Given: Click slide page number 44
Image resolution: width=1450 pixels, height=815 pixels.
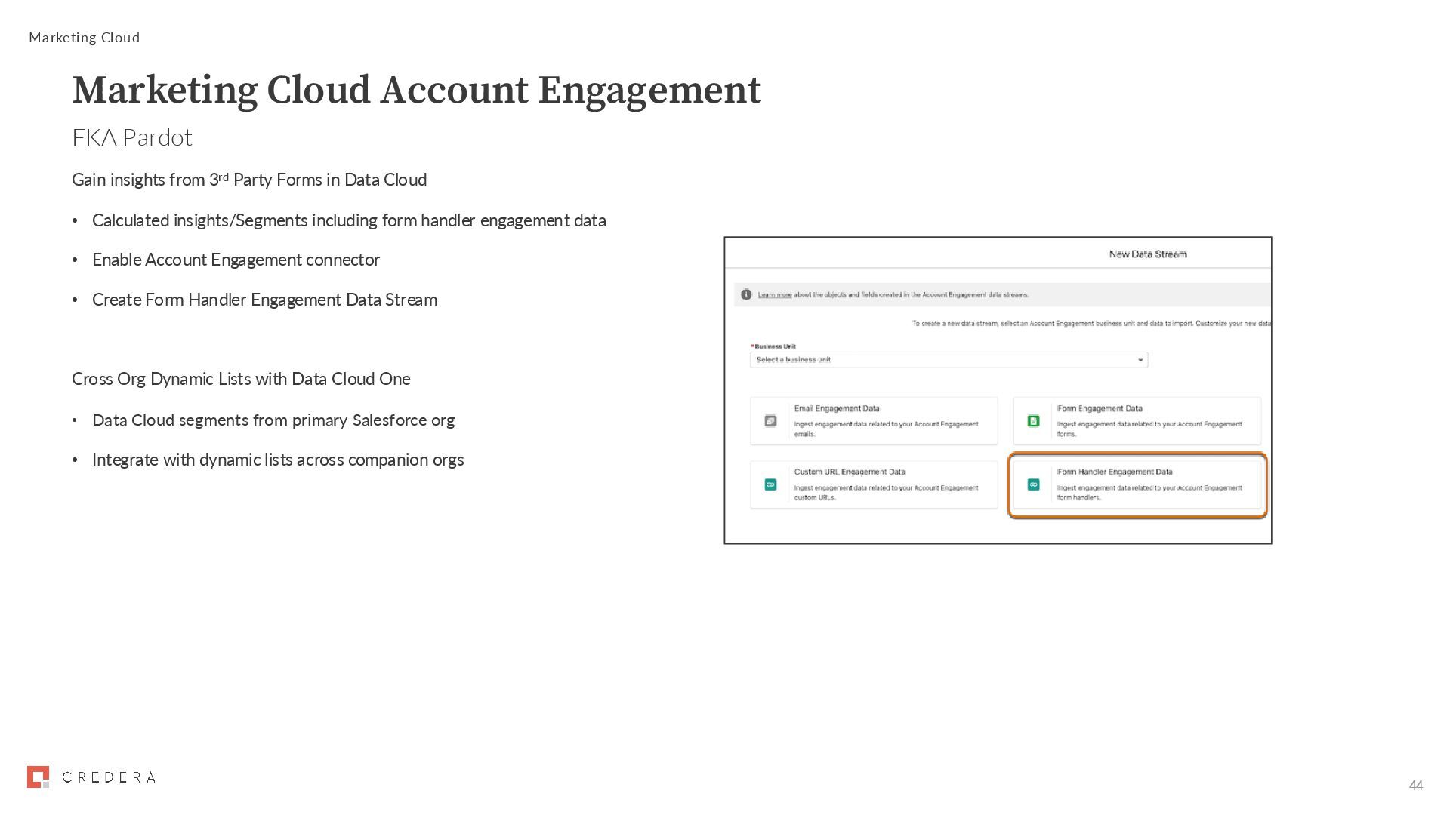Looking at the screenshot, I should coord(1415,786).
